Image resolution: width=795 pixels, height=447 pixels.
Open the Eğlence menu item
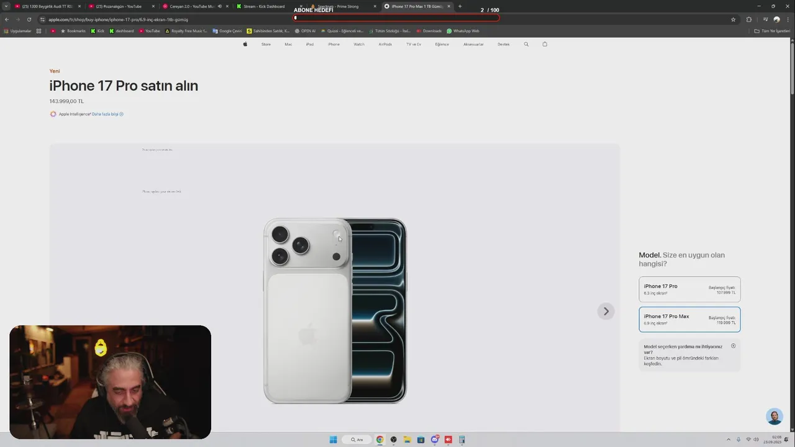[442, 44]
